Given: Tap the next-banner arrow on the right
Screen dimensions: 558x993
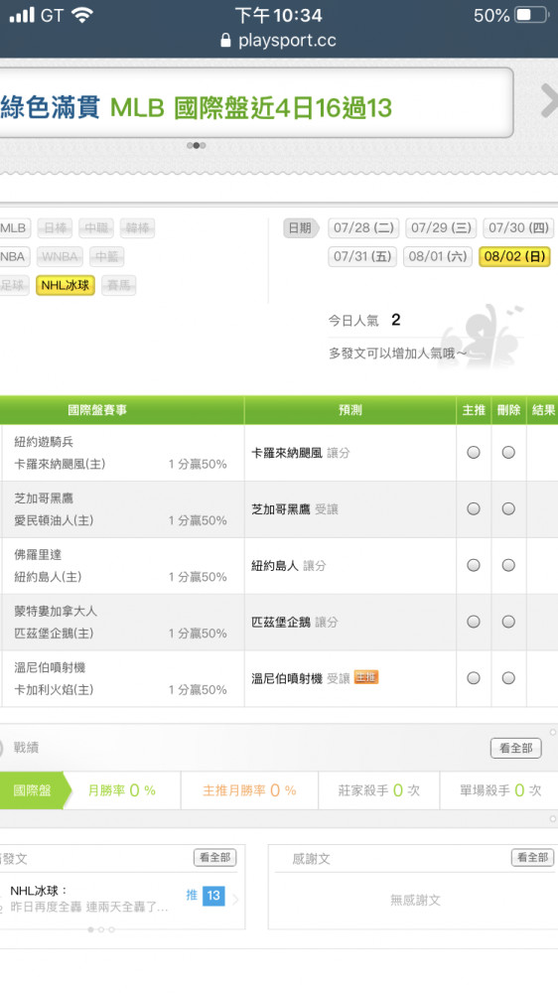Looking at the screenshot, I should pyautogui.click(x=548, y=101).
